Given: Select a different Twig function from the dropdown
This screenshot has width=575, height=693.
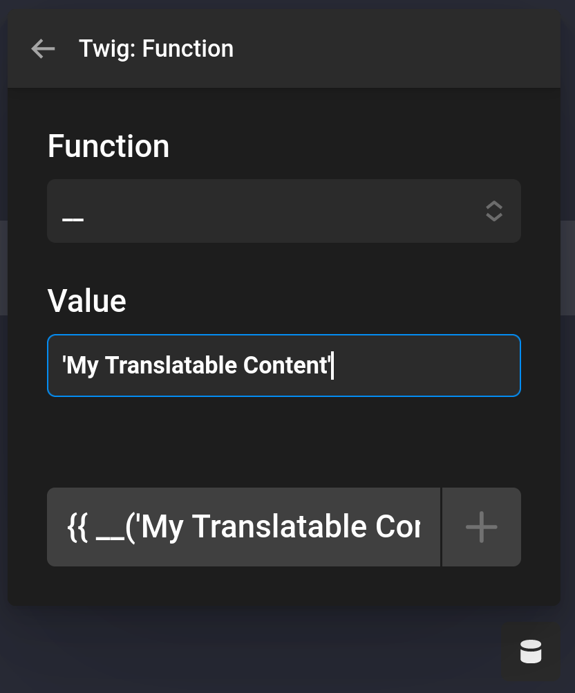Looking at the screenshot, I should [284, 211].
